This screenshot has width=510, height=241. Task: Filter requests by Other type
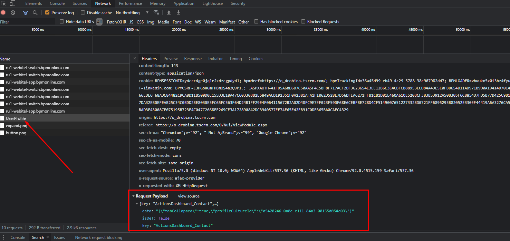pyautogui.click(x=243, y=22)
